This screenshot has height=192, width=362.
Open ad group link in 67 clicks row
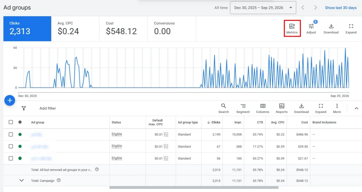point(39,146)
